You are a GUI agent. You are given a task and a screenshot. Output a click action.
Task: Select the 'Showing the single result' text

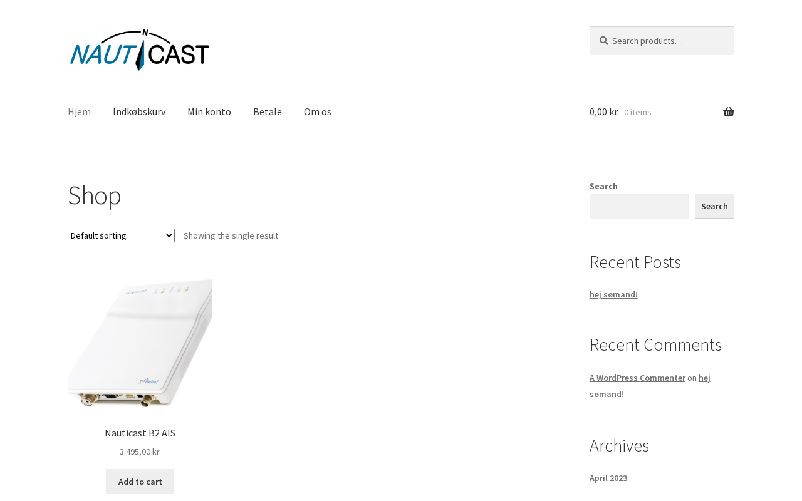pos(231,235)
